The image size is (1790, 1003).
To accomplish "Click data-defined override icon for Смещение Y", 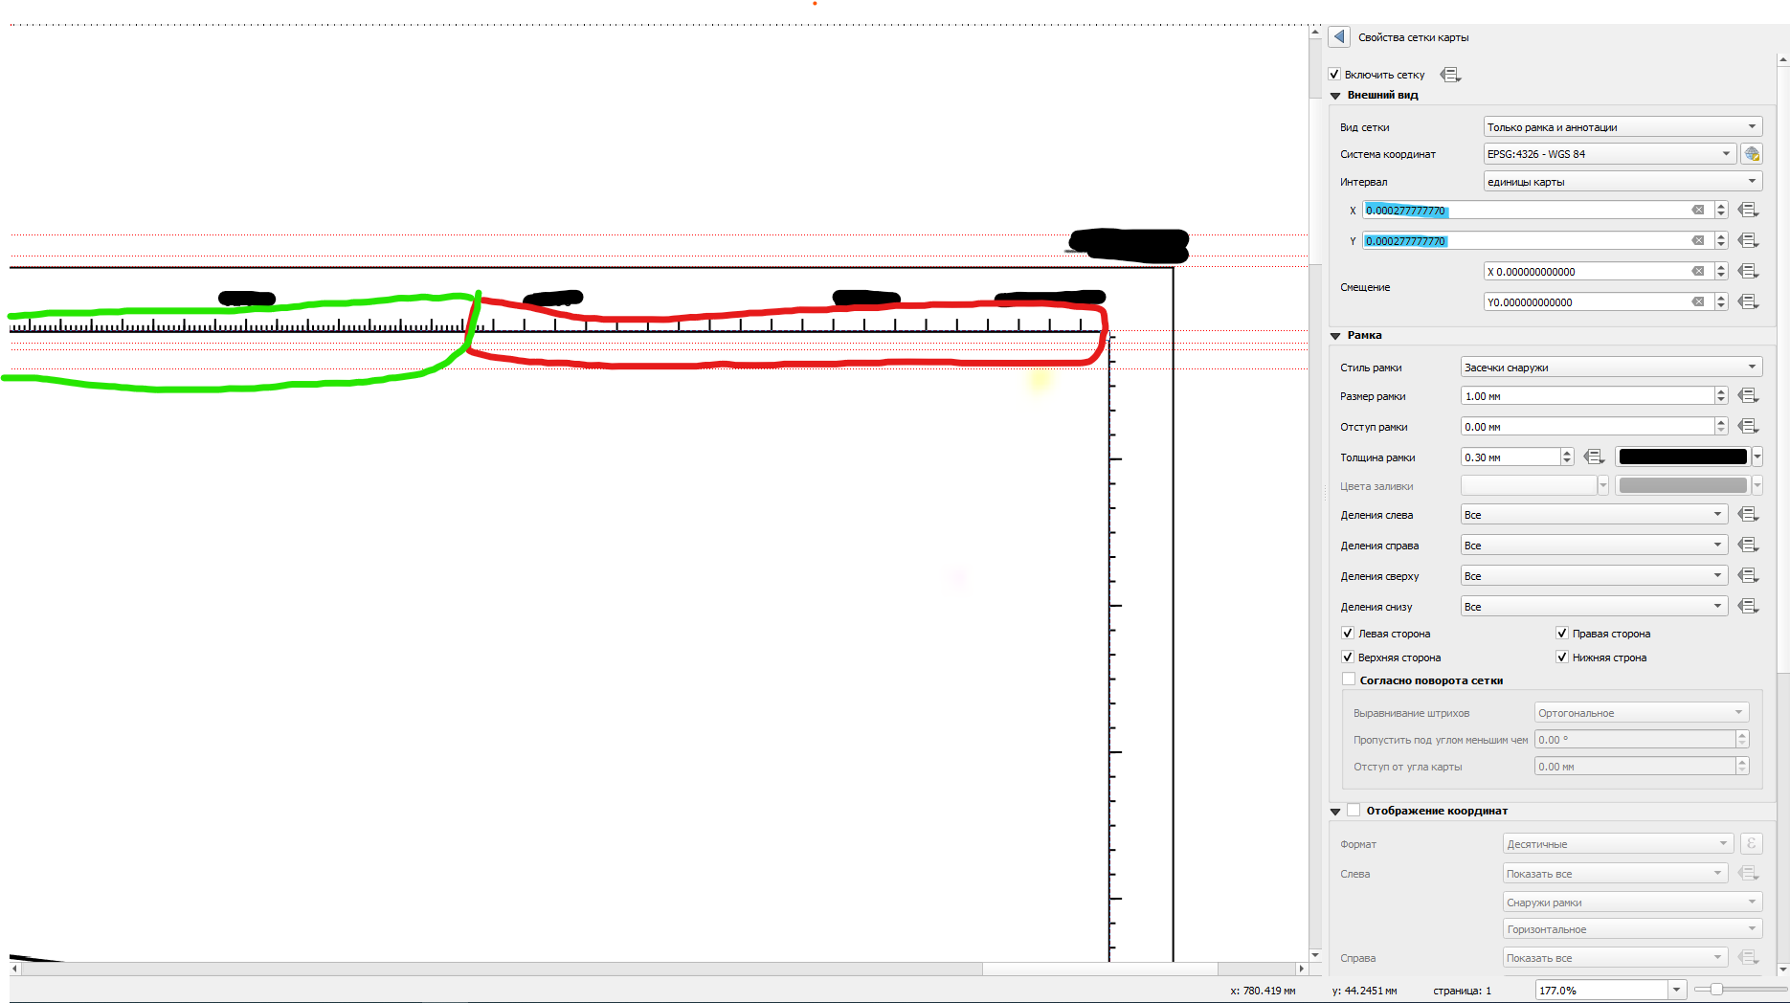I will 1748,301.
